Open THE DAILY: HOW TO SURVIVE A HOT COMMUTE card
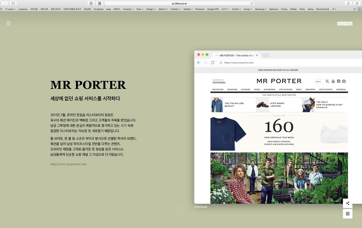 pyautogui.click(x=325, y=105)
